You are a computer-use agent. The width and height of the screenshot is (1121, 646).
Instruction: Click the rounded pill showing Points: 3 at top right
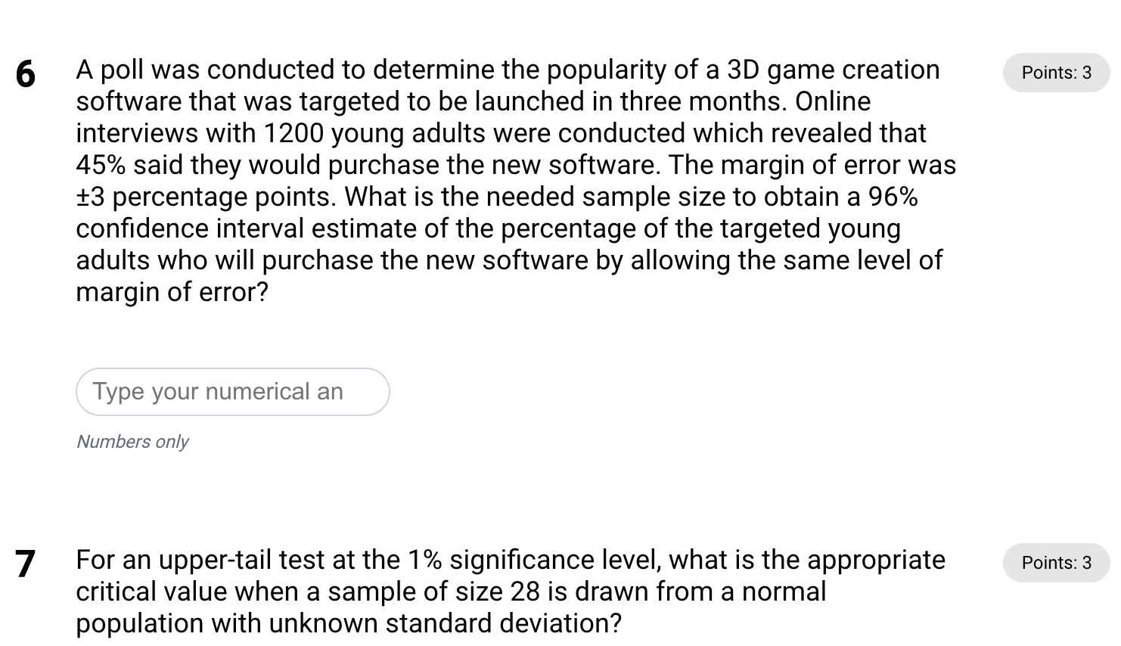point(1055,73)
